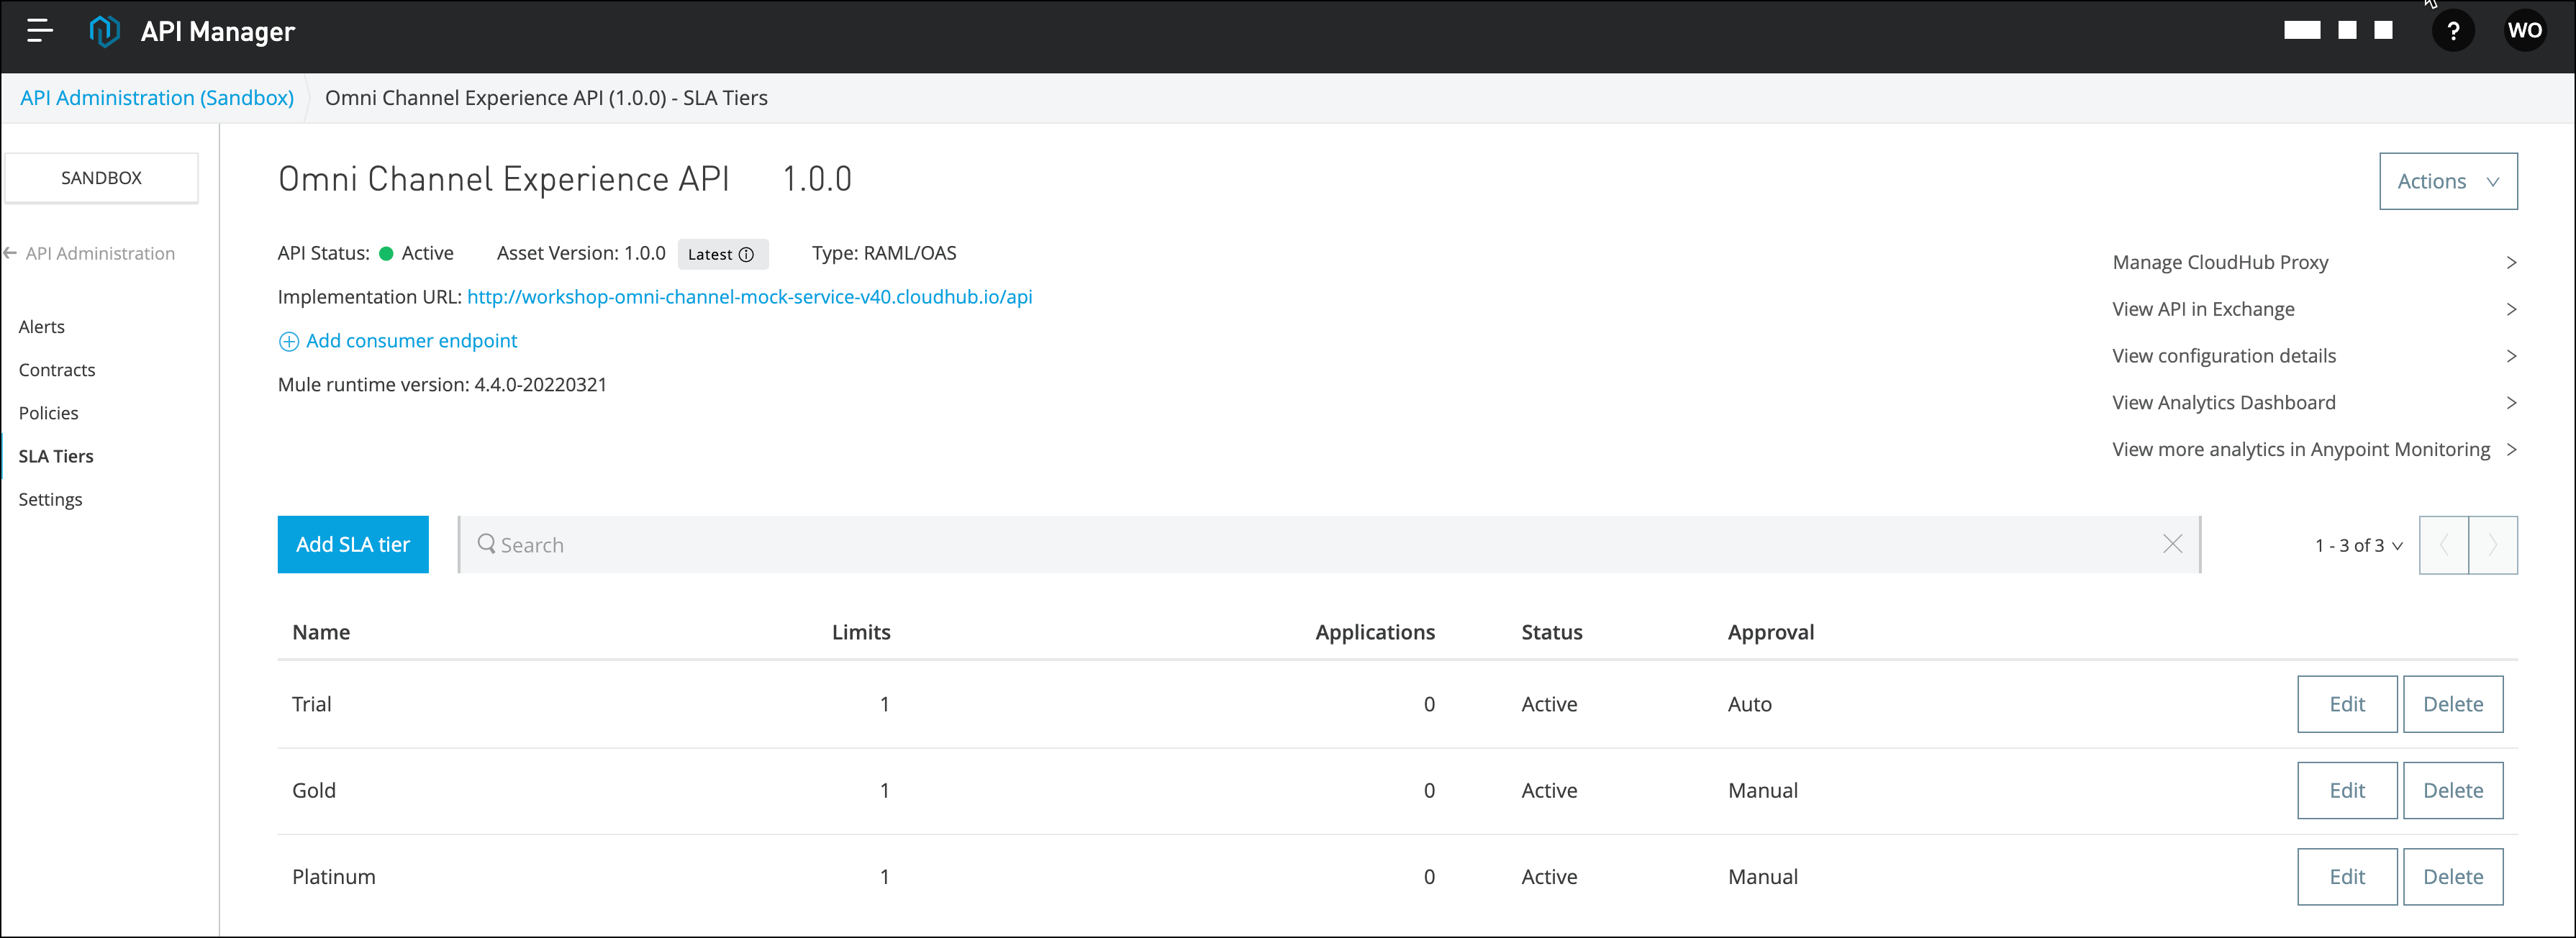2576x938 pixels.
Task: Click View Analytics Dashboard link text
Action: point(2224,403)
